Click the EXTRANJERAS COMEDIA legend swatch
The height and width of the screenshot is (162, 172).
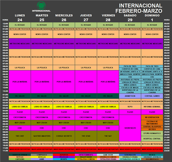click(86, 159)
